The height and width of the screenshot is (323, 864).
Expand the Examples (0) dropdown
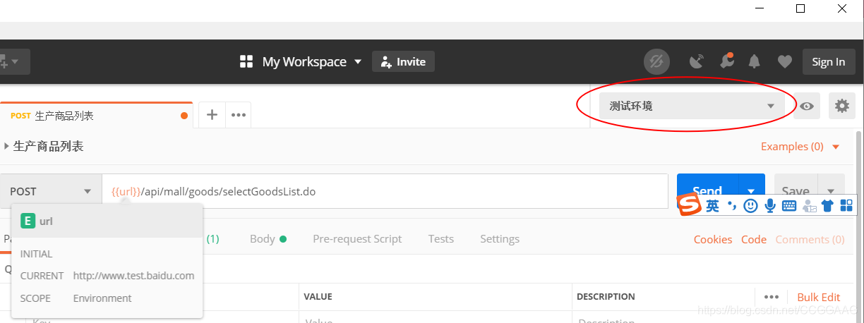(x=800, y=147)
